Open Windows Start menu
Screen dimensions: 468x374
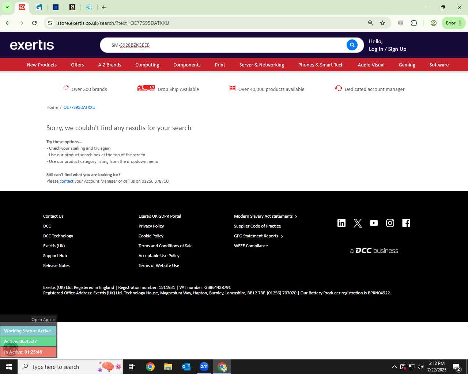[x=9, y=367]
